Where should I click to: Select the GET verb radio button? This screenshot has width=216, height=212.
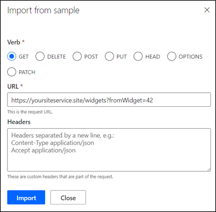[12, 56]
